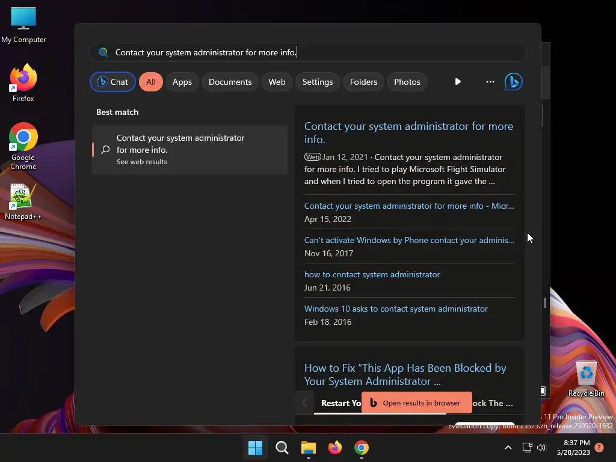
Task: Open File Explorer from taskbar
Action: click(x=309, y=448)
